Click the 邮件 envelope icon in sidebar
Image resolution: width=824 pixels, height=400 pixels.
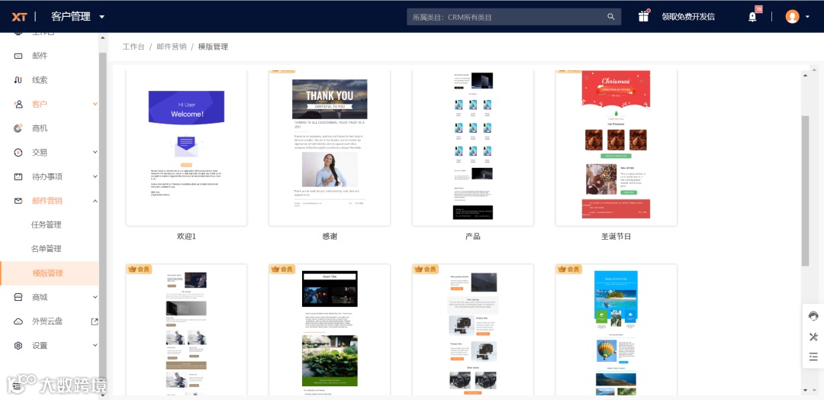pos(18,56)
